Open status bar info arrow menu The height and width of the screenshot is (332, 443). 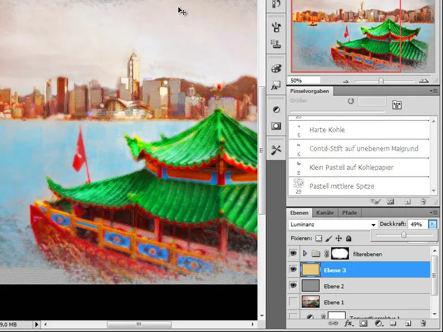click(x=37, y=325)
